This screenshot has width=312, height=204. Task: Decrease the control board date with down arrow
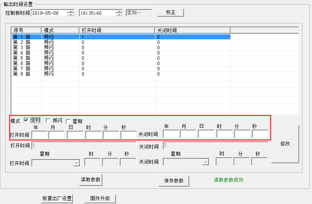(71, 14)
